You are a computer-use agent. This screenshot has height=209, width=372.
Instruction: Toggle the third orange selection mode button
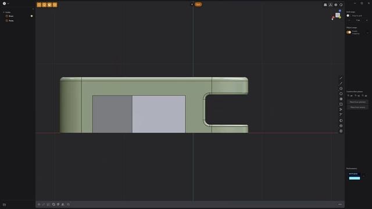49,5
